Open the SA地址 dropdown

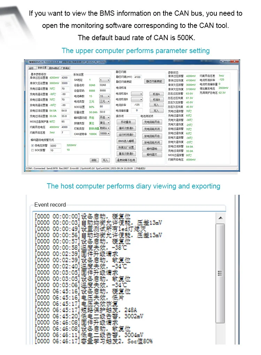pos(104,80)
